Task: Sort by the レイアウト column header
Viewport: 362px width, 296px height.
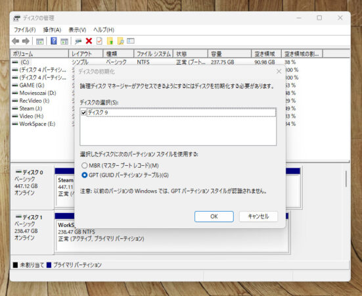Action: click(86, 54)
